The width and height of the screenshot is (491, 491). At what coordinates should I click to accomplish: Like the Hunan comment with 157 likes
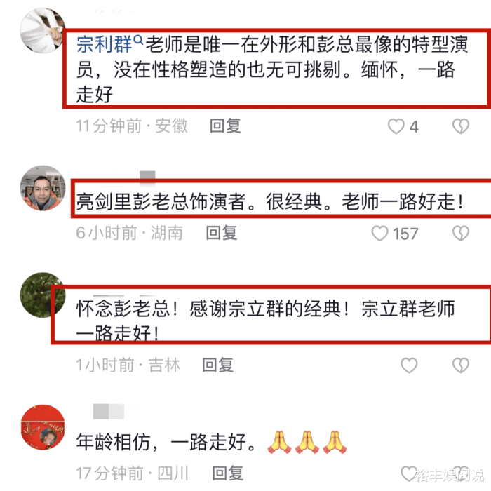[380, 234]
